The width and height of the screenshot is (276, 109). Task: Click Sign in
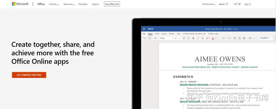click(x=247, y=4)
